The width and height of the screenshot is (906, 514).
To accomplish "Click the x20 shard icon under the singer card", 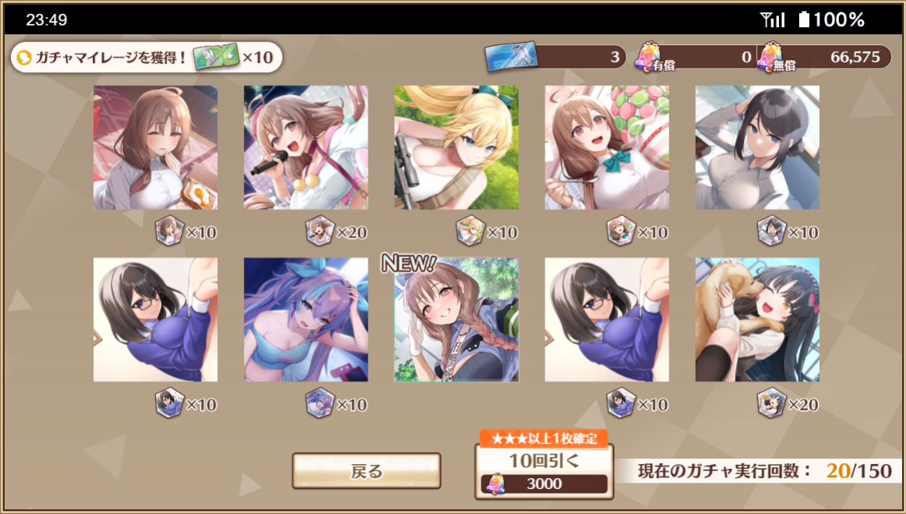I will (x=319, y=231).
